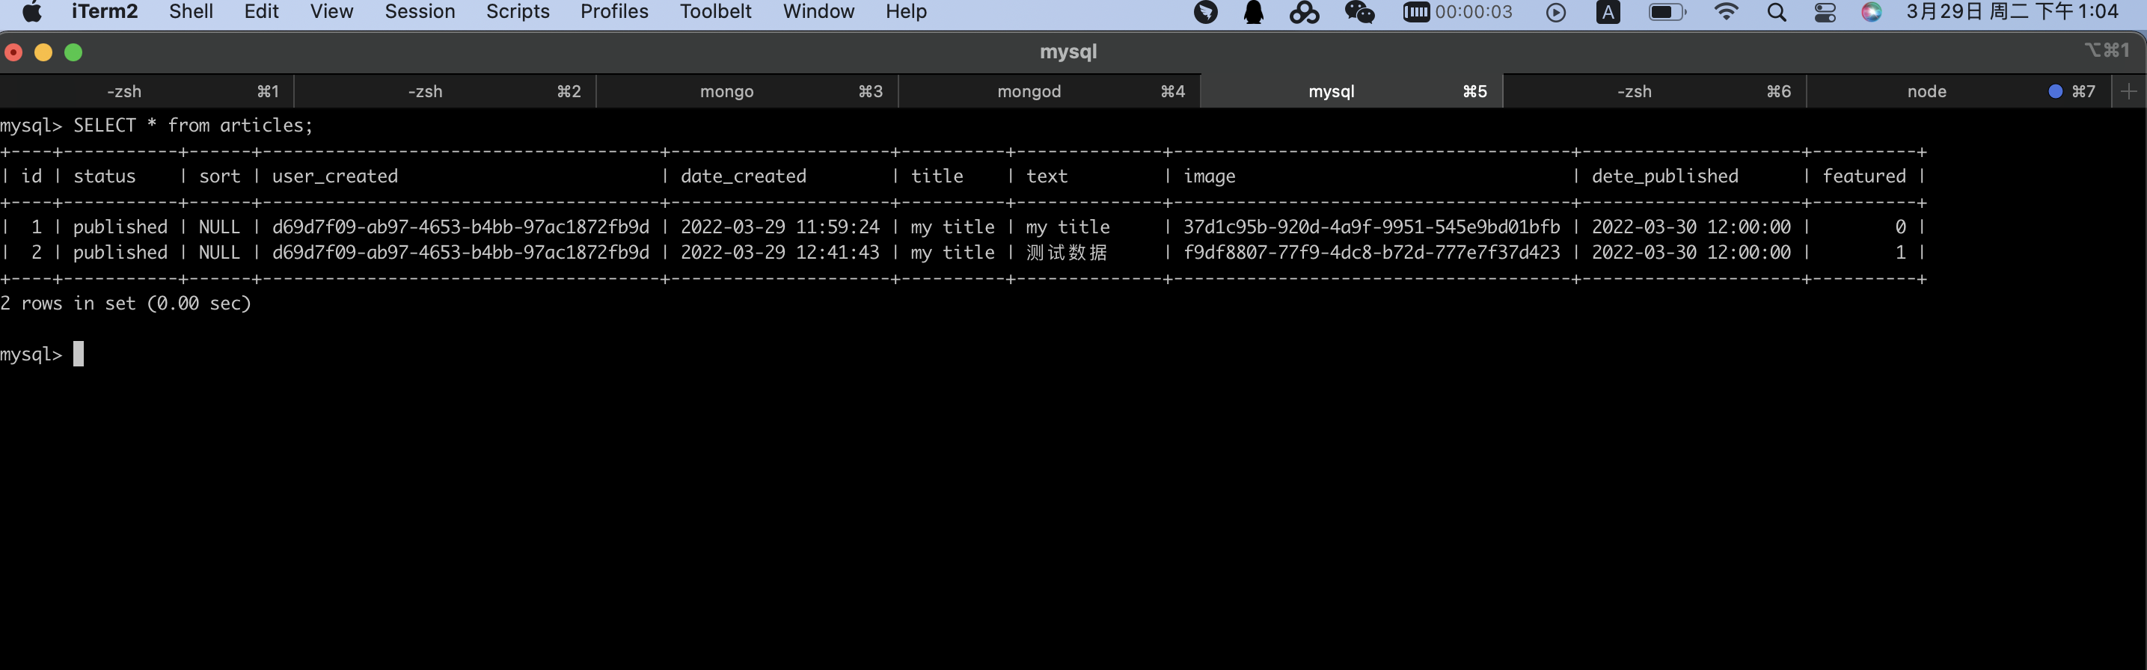
Task: Click the WeChat menu bar icon
Action: tap(1359, 13)
